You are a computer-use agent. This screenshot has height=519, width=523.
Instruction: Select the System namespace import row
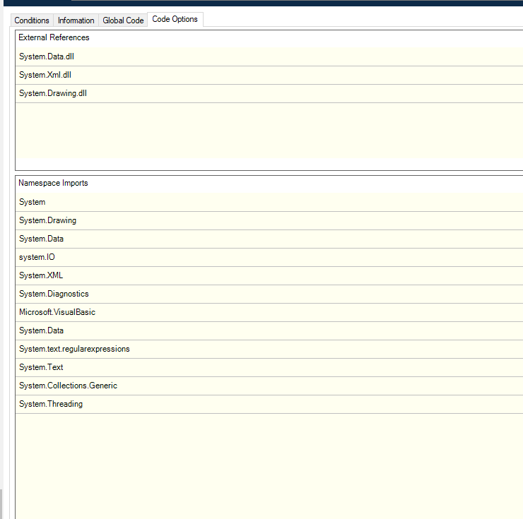[x=269, y=202]
